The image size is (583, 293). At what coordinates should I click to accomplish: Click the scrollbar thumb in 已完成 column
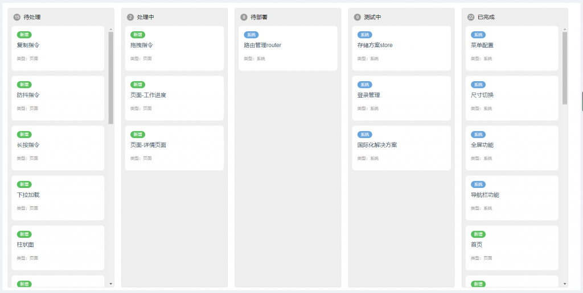(x=565, y=68)
